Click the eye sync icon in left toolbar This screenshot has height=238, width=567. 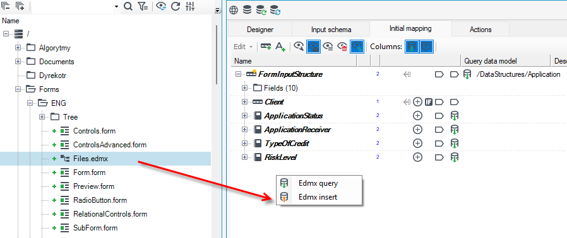(x=161, y=6)
